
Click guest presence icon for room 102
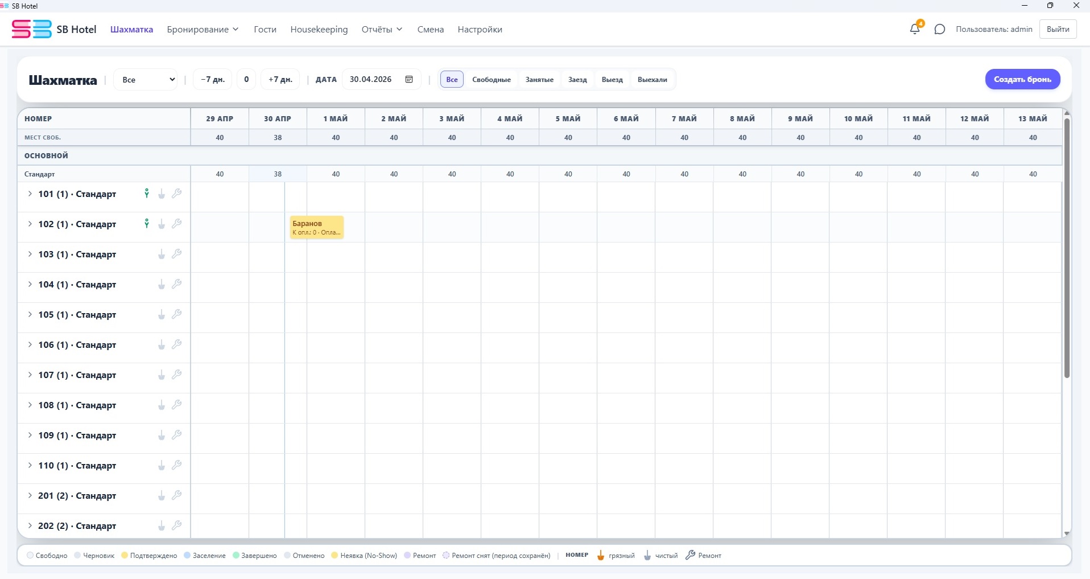point(147,224)
